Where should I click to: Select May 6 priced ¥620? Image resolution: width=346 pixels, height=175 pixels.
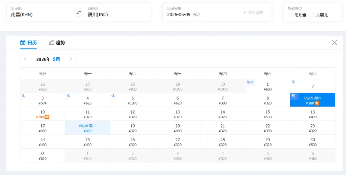coord(177,100)
